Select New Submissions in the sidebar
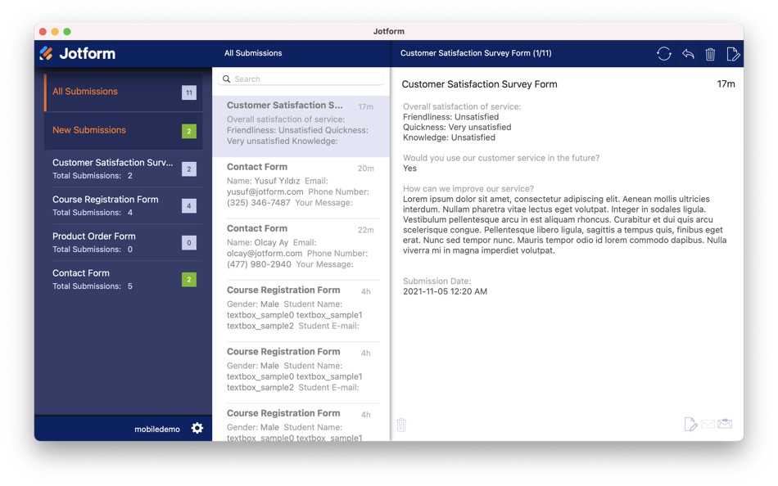The height and width of the screenshot is (486, 778). click(x=123, y=131)
